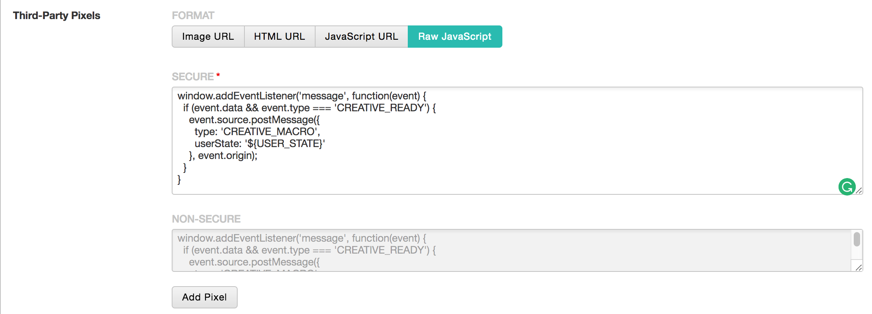This screenshot has width=872, height=314.
Task: Place cursor on the 'CREATIVE_READY' line in Secure
Action: (309, 108)
